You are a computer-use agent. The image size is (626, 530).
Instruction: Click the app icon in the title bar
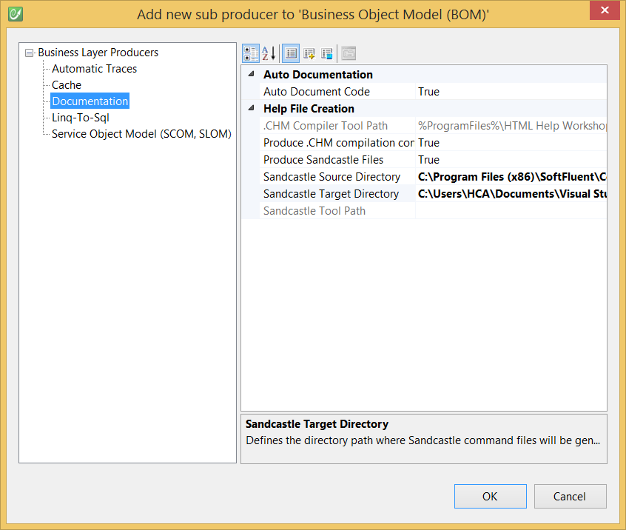(14, 13)
